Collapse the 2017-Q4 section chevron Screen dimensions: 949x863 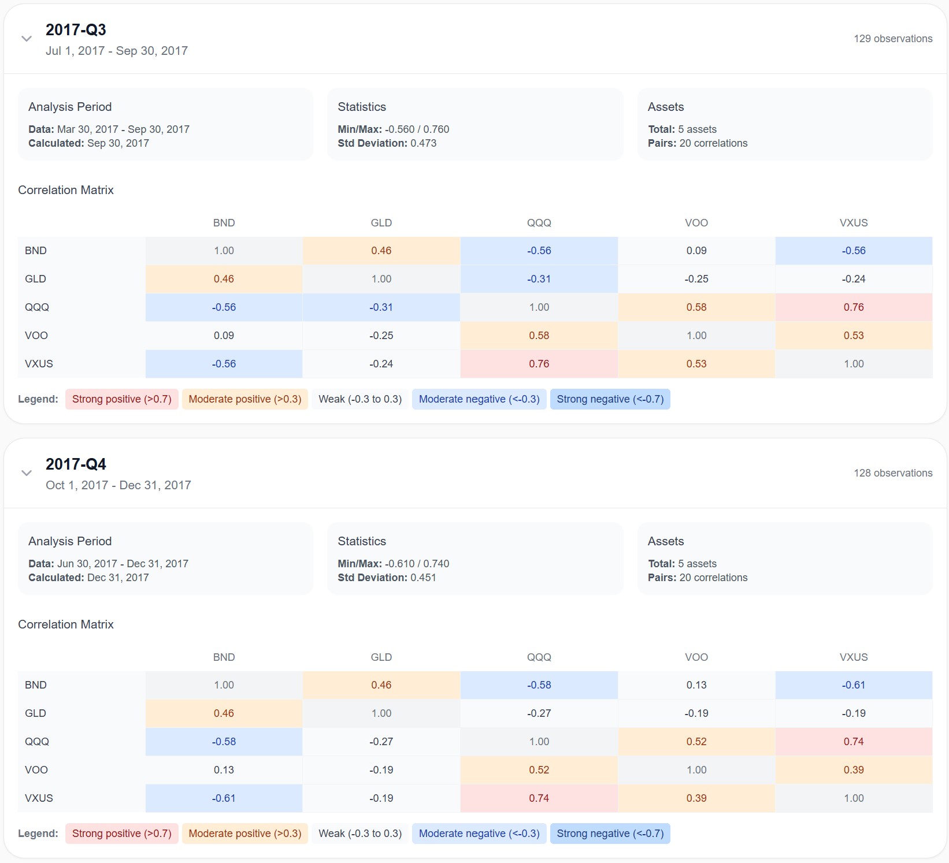point(26,473)
